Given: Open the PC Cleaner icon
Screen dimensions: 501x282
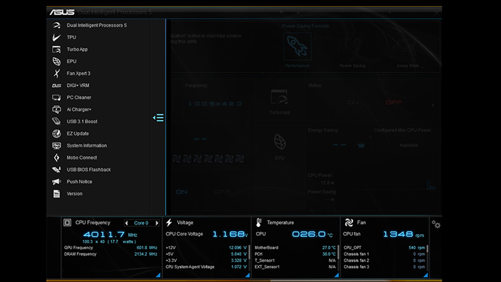Looking at the screenshot, I should click(x=57, y=98).
